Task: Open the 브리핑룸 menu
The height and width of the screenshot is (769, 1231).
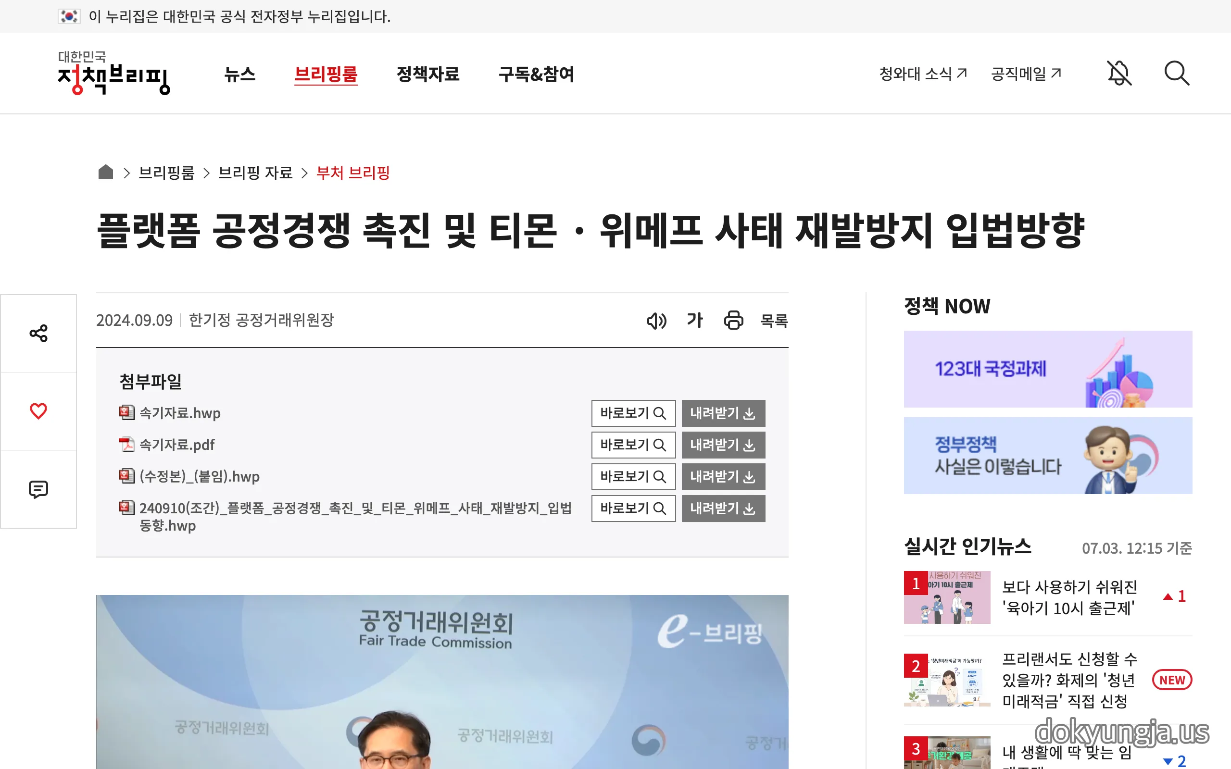Action: 326,74
